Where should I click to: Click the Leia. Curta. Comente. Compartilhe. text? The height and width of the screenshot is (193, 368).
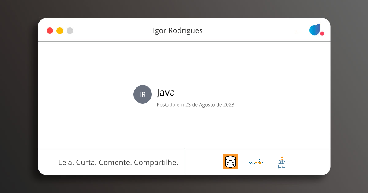[118, 162]
